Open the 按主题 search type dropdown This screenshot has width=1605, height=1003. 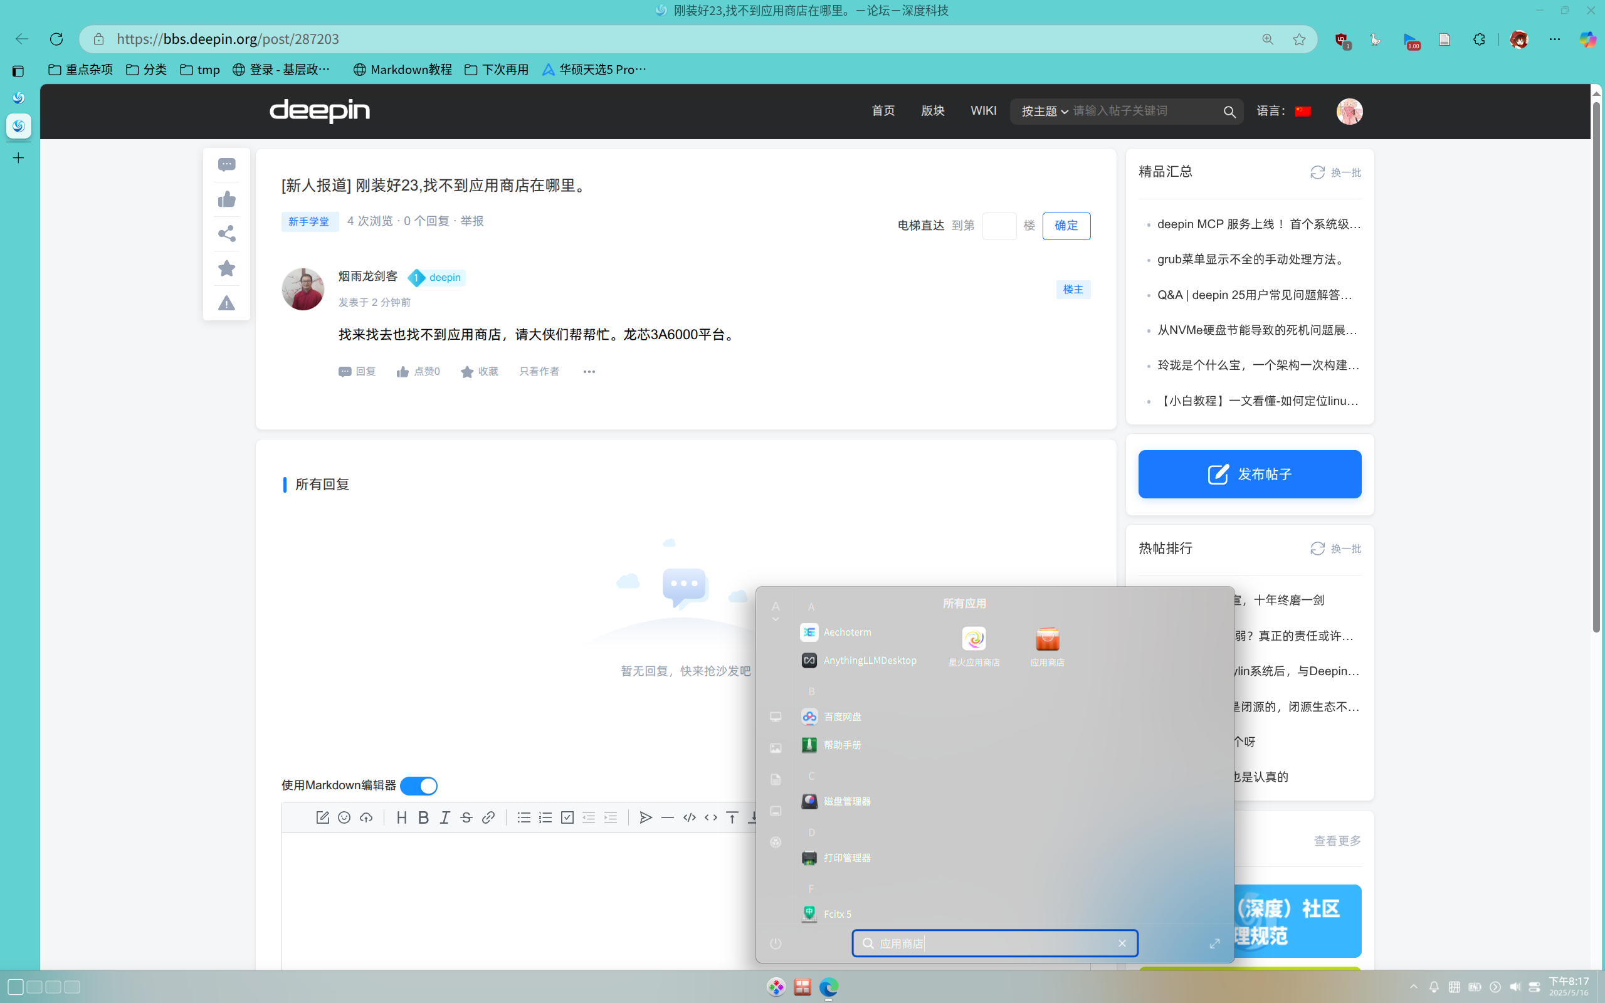pos(1045,112)
